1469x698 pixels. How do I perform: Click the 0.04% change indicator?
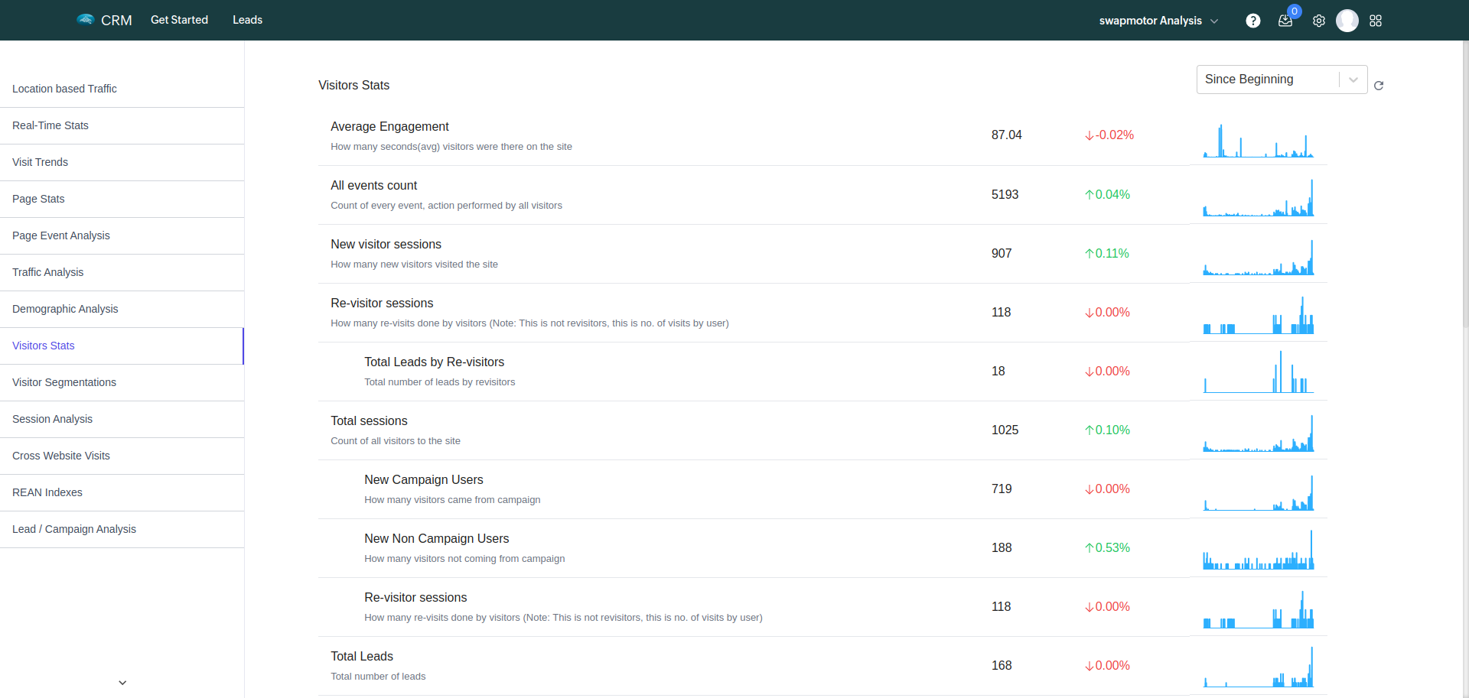coord(1107,194)
